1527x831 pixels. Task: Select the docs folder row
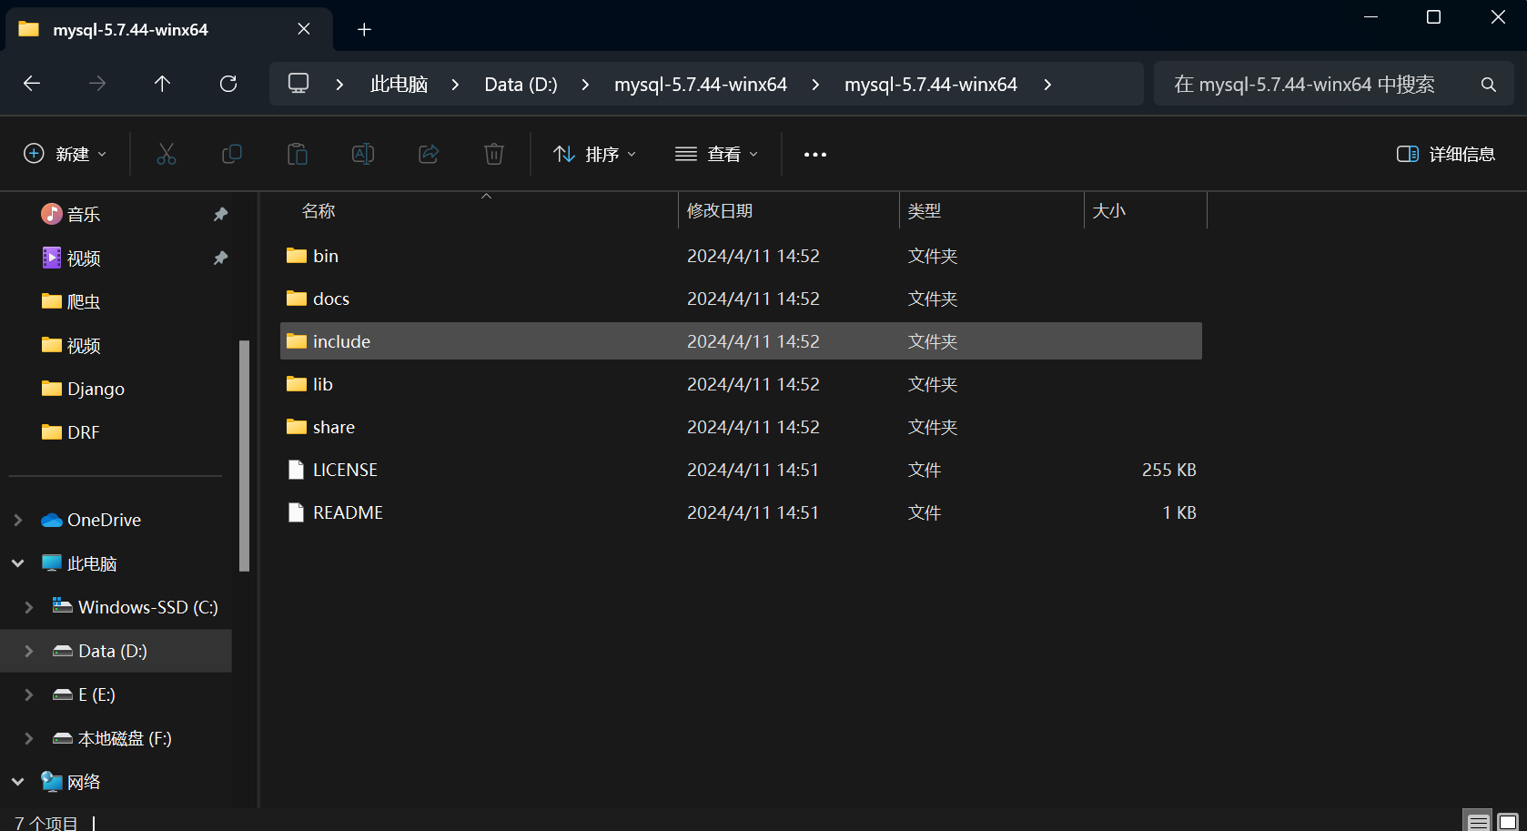click(741, 299)
